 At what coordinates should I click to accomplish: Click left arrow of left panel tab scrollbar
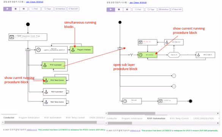(x=3, y=122)
